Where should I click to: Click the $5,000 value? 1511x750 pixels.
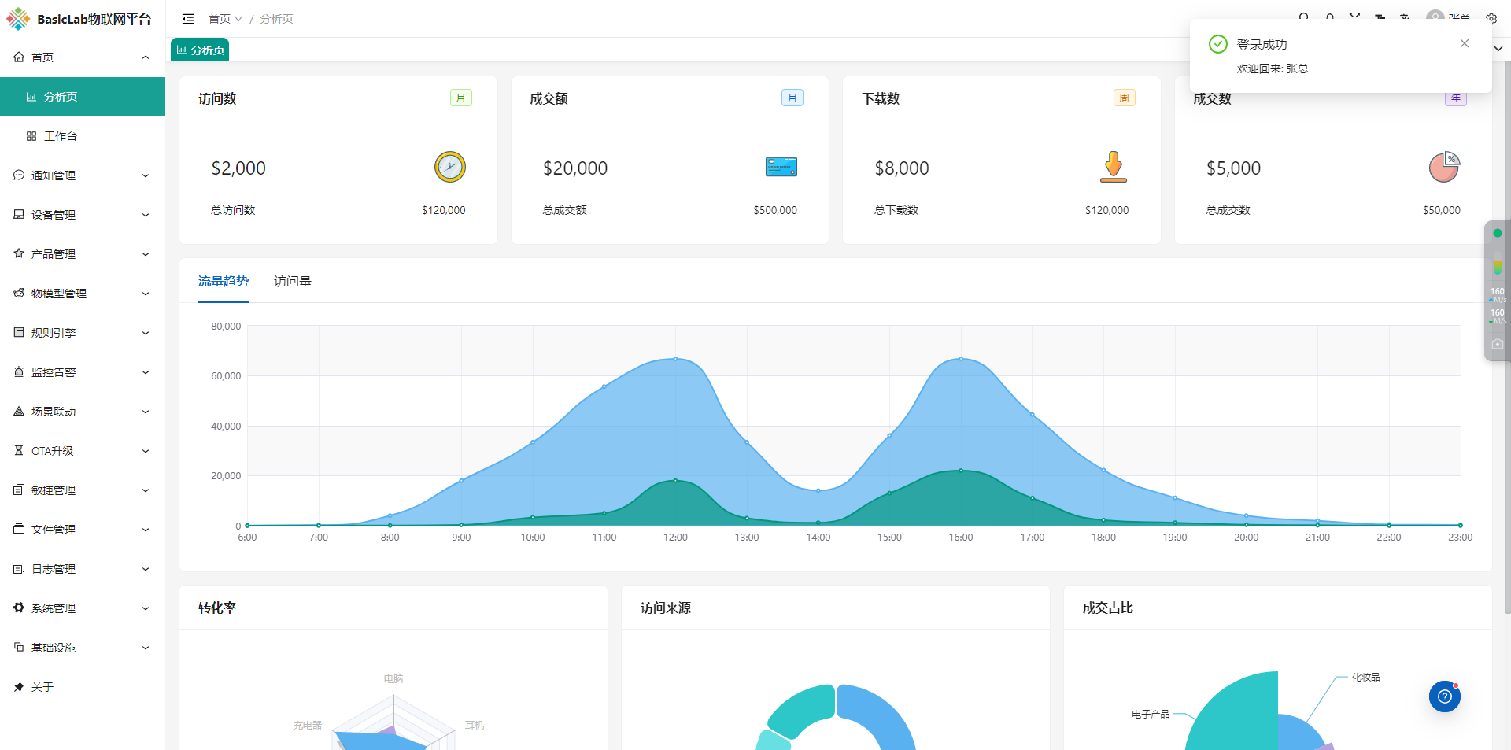(1233, 168)
